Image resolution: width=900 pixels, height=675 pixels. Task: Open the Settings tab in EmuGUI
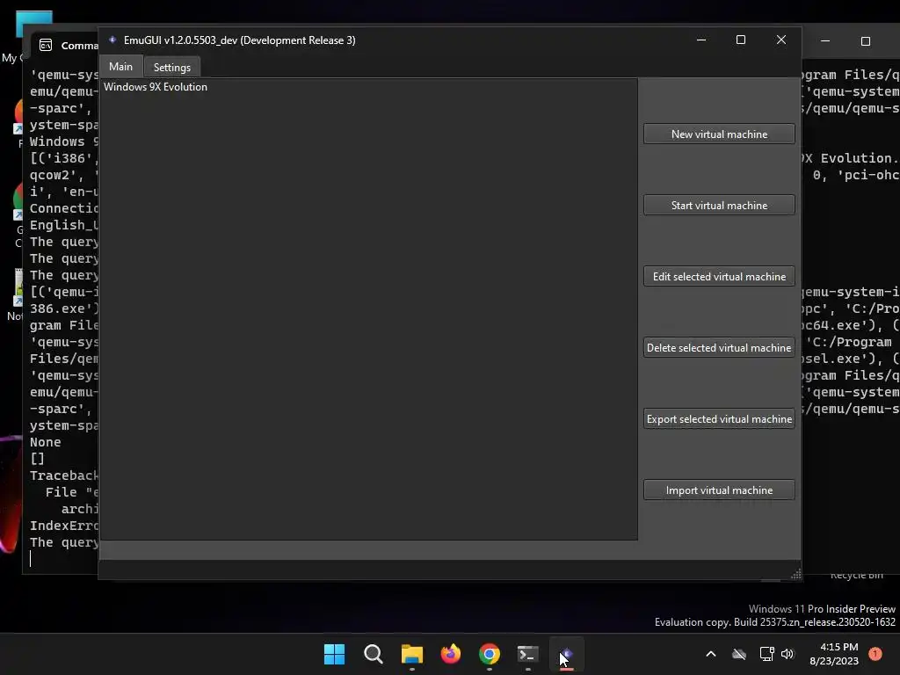click(171, 67)
